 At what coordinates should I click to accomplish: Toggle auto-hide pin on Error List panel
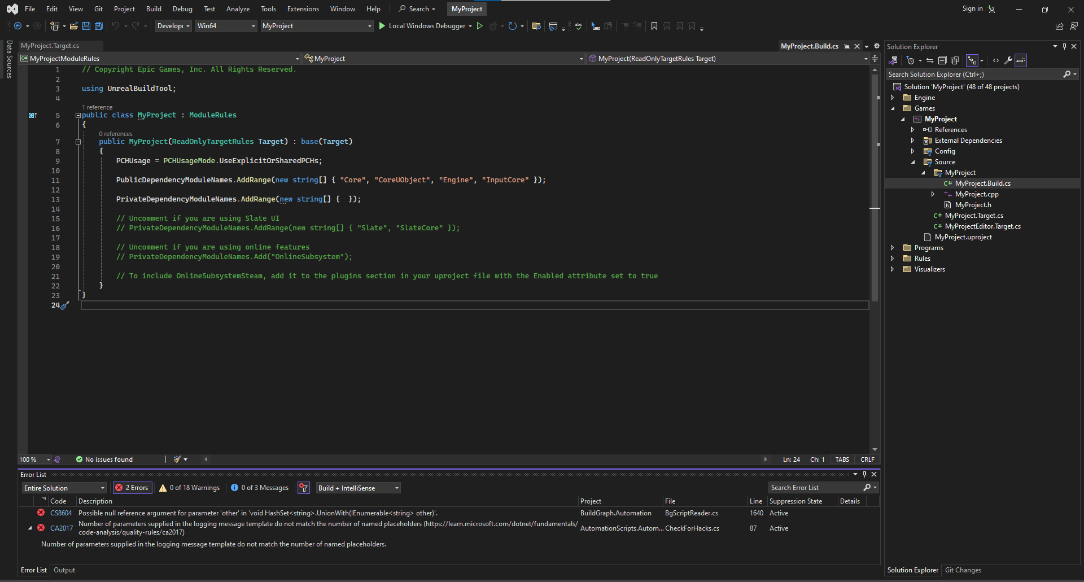point(864,474)
